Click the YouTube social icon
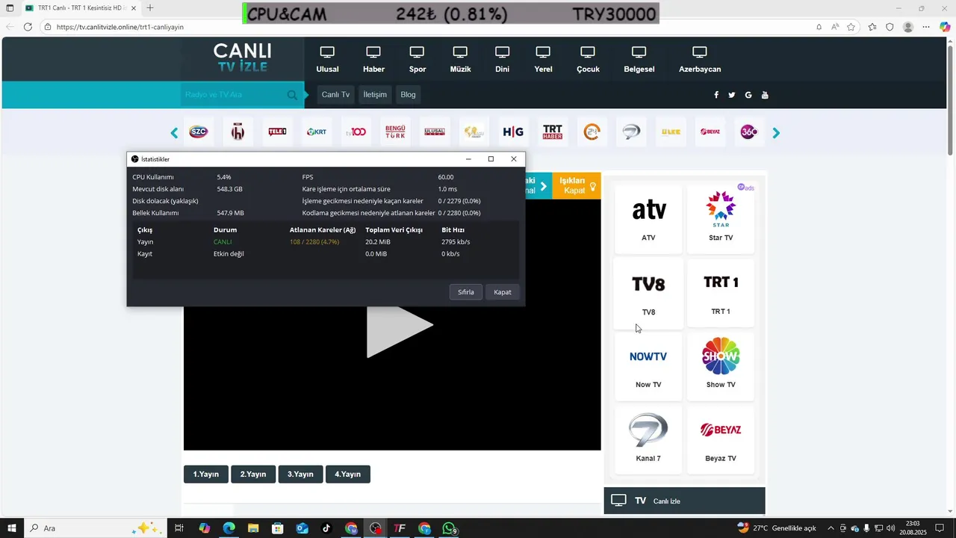Screen dimensions: 956x538 click(765, 95)
